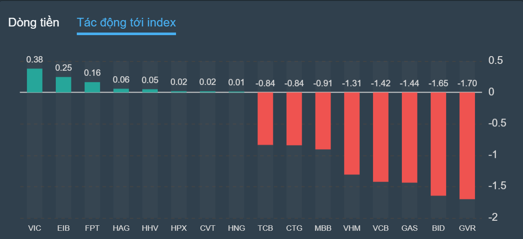
Task: Click the red MBB bar
Action: click(x=323, y=121)
